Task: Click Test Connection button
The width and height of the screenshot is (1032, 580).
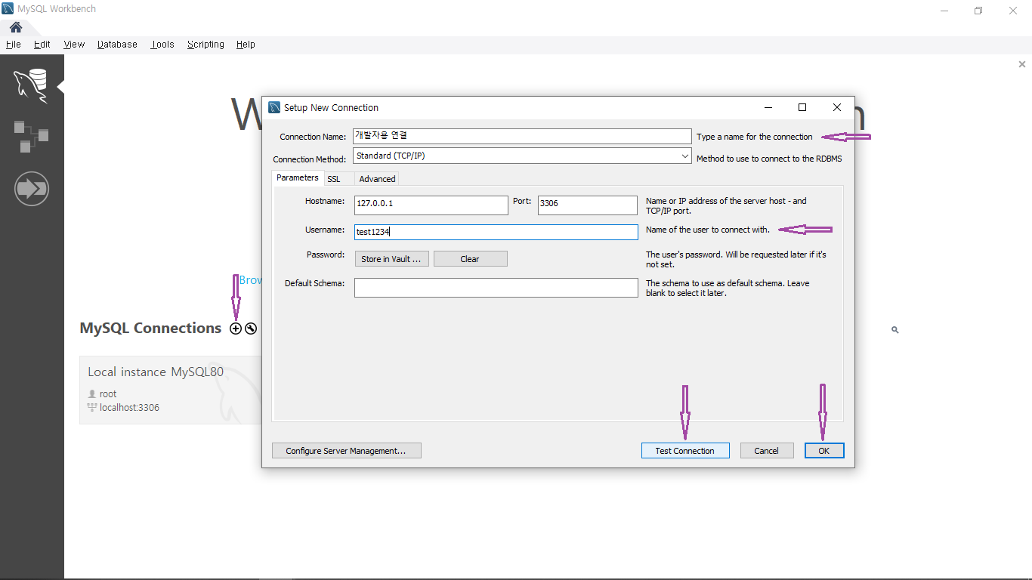Action: [x=685, y=451]
